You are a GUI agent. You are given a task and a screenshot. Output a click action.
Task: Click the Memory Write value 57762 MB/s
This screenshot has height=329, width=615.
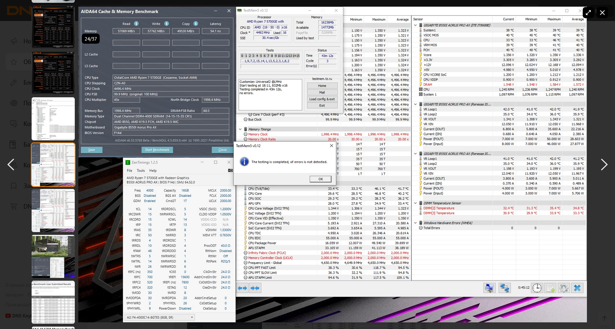click(156, 31)
